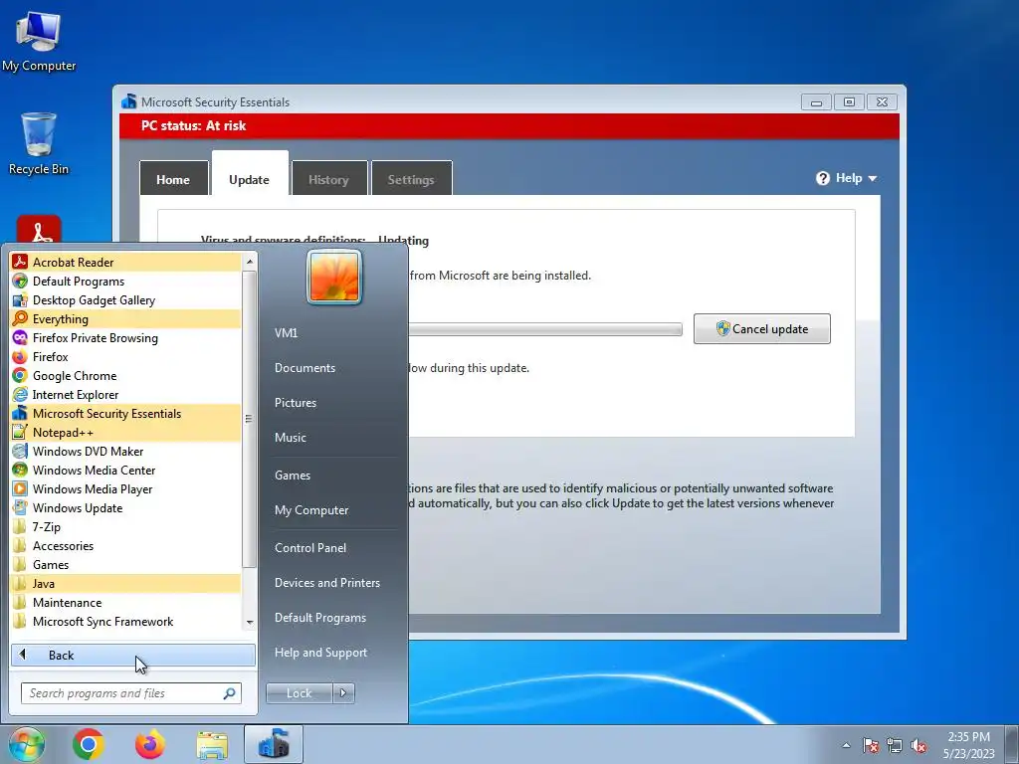Click the Lock button
The image size is (1019, 764).
point(299,693)
